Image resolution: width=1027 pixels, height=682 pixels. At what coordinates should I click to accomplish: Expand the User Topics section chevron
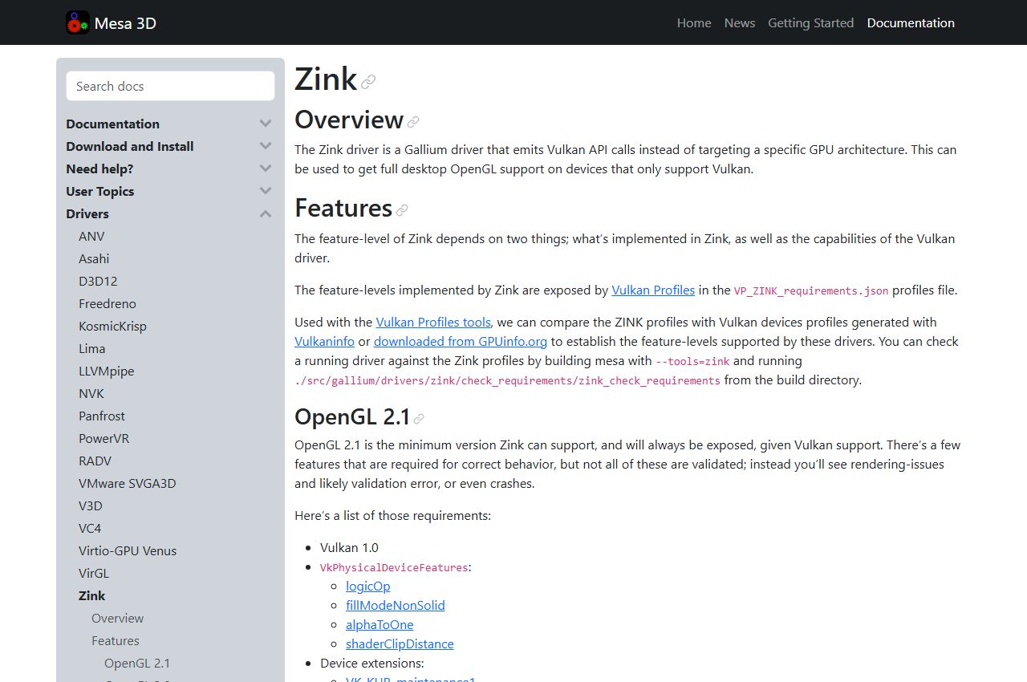[266, 191]
